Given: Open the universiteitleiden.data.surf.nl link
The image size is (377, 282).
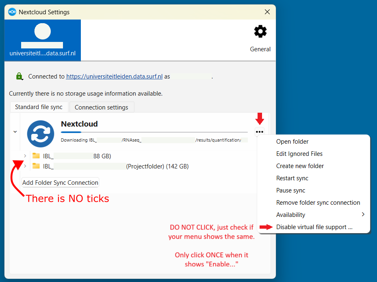Looking at the screenshot, I should pos(114,77).
